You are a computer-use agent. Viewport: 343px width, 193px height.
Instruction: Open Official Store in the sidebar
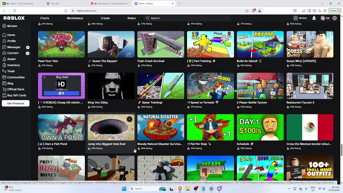(16, 89)
